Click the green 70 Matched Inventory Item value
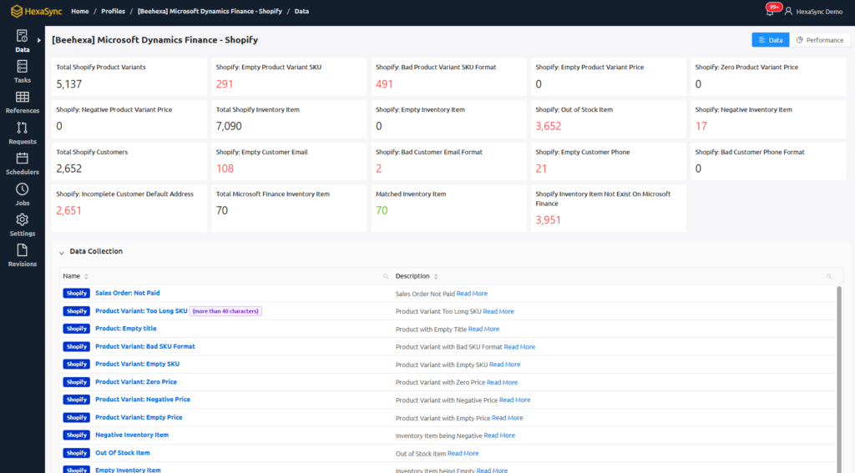This screenshot has width=855, height=473. 382,210
